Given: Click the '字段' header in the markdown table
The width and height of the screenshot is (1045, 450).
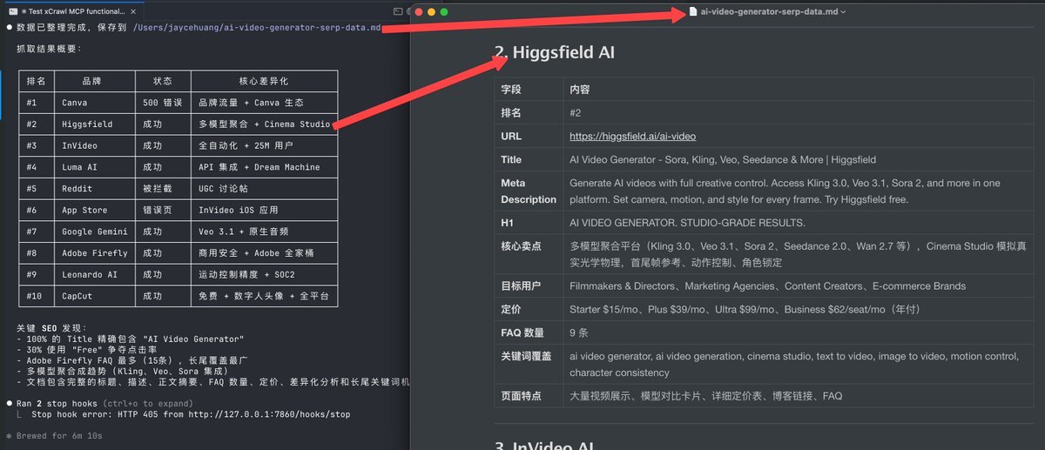Looking at the screenshot, I should 510,90.
